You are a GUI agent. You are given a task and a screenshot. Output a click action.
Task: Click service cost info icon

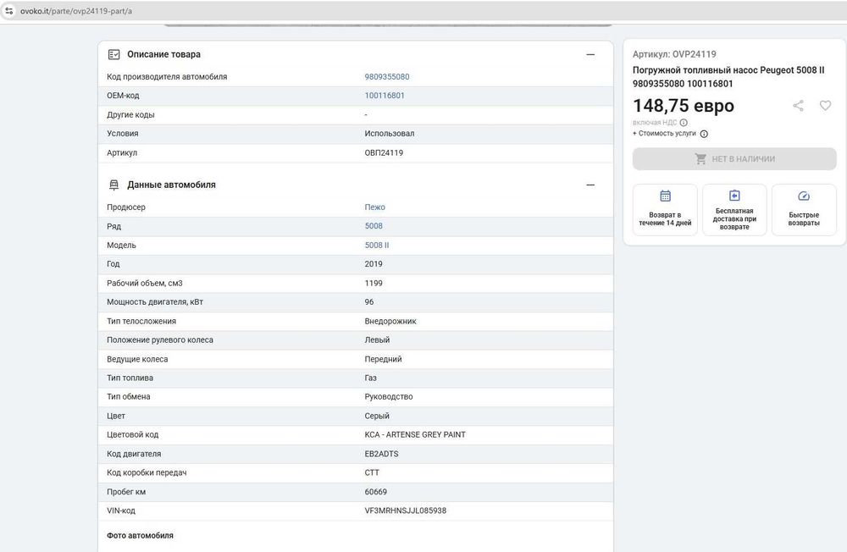click(704, 134)
